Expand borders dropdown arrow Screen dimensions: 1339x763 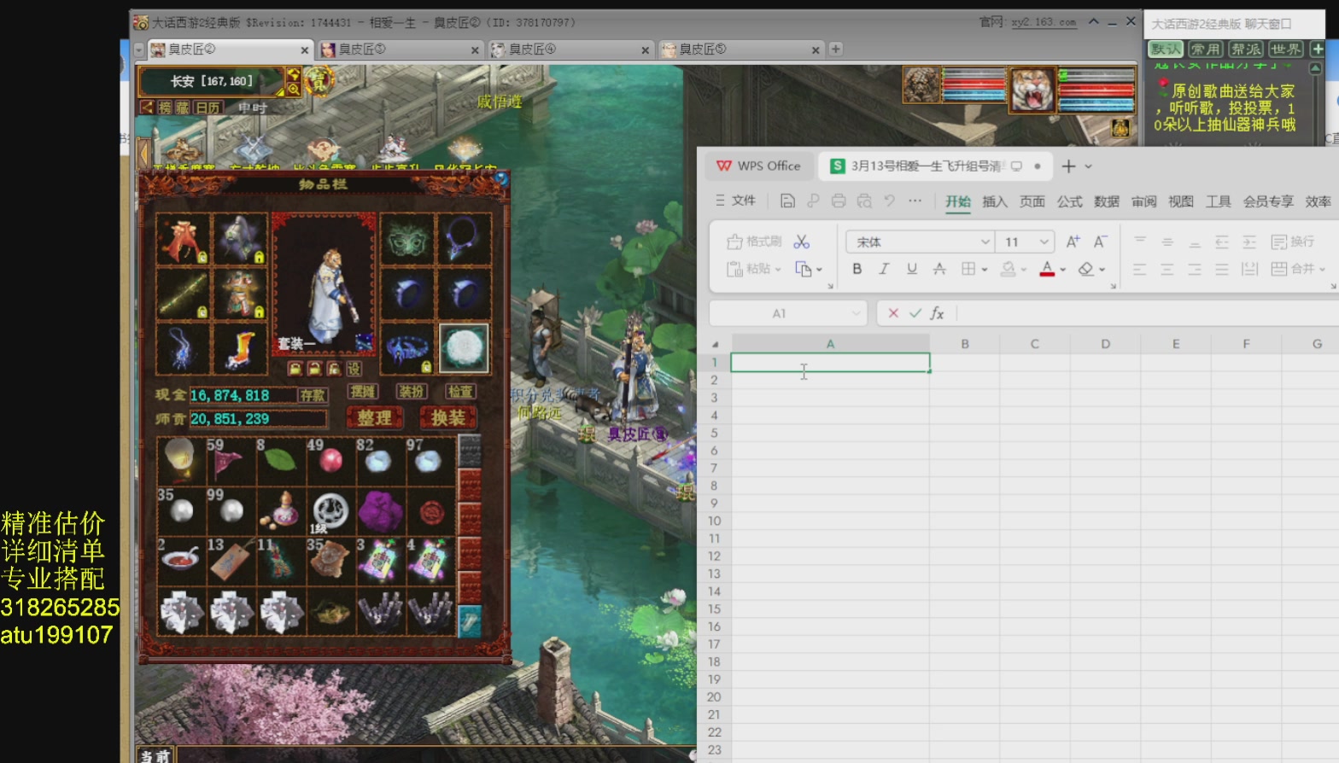pos(985,270)
